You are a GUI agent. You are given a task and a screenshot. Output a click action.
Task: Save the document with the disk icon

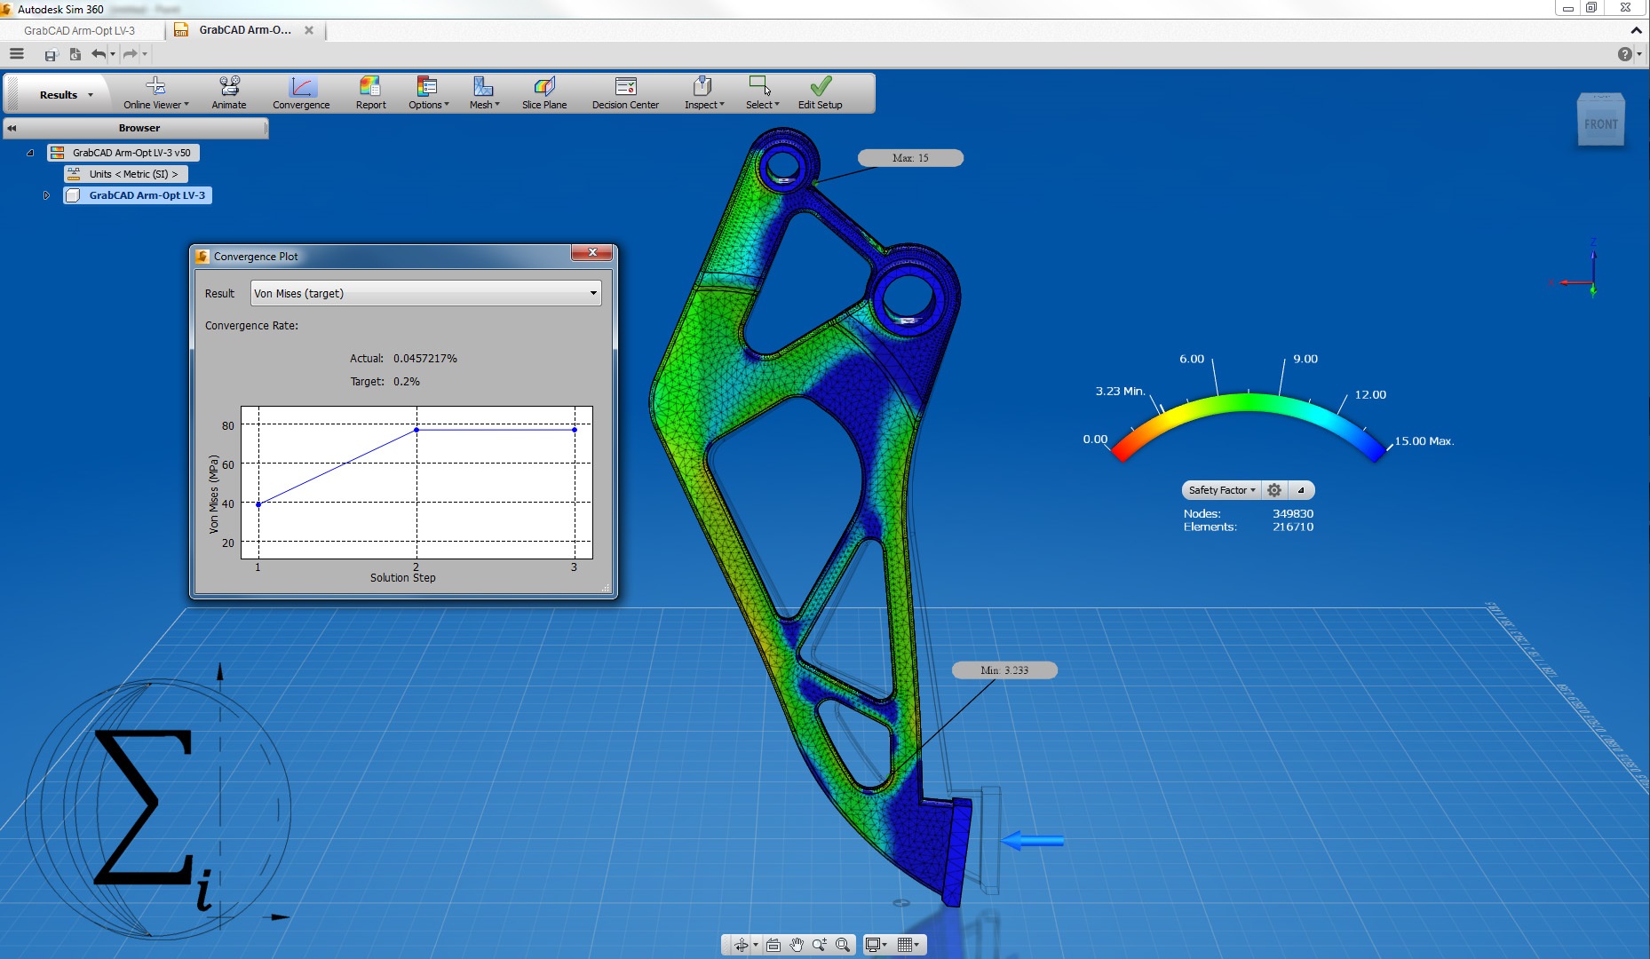[51, 55]
